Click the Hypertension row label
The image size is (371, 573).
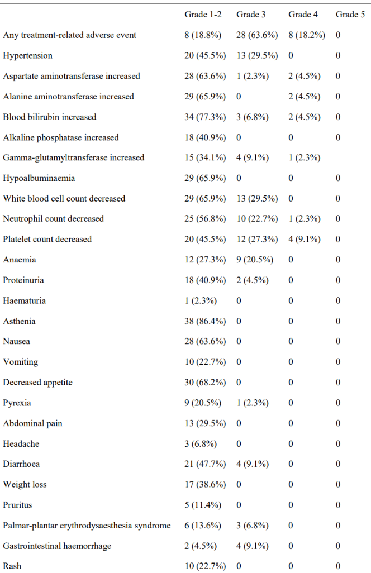[x=28, y=56]
